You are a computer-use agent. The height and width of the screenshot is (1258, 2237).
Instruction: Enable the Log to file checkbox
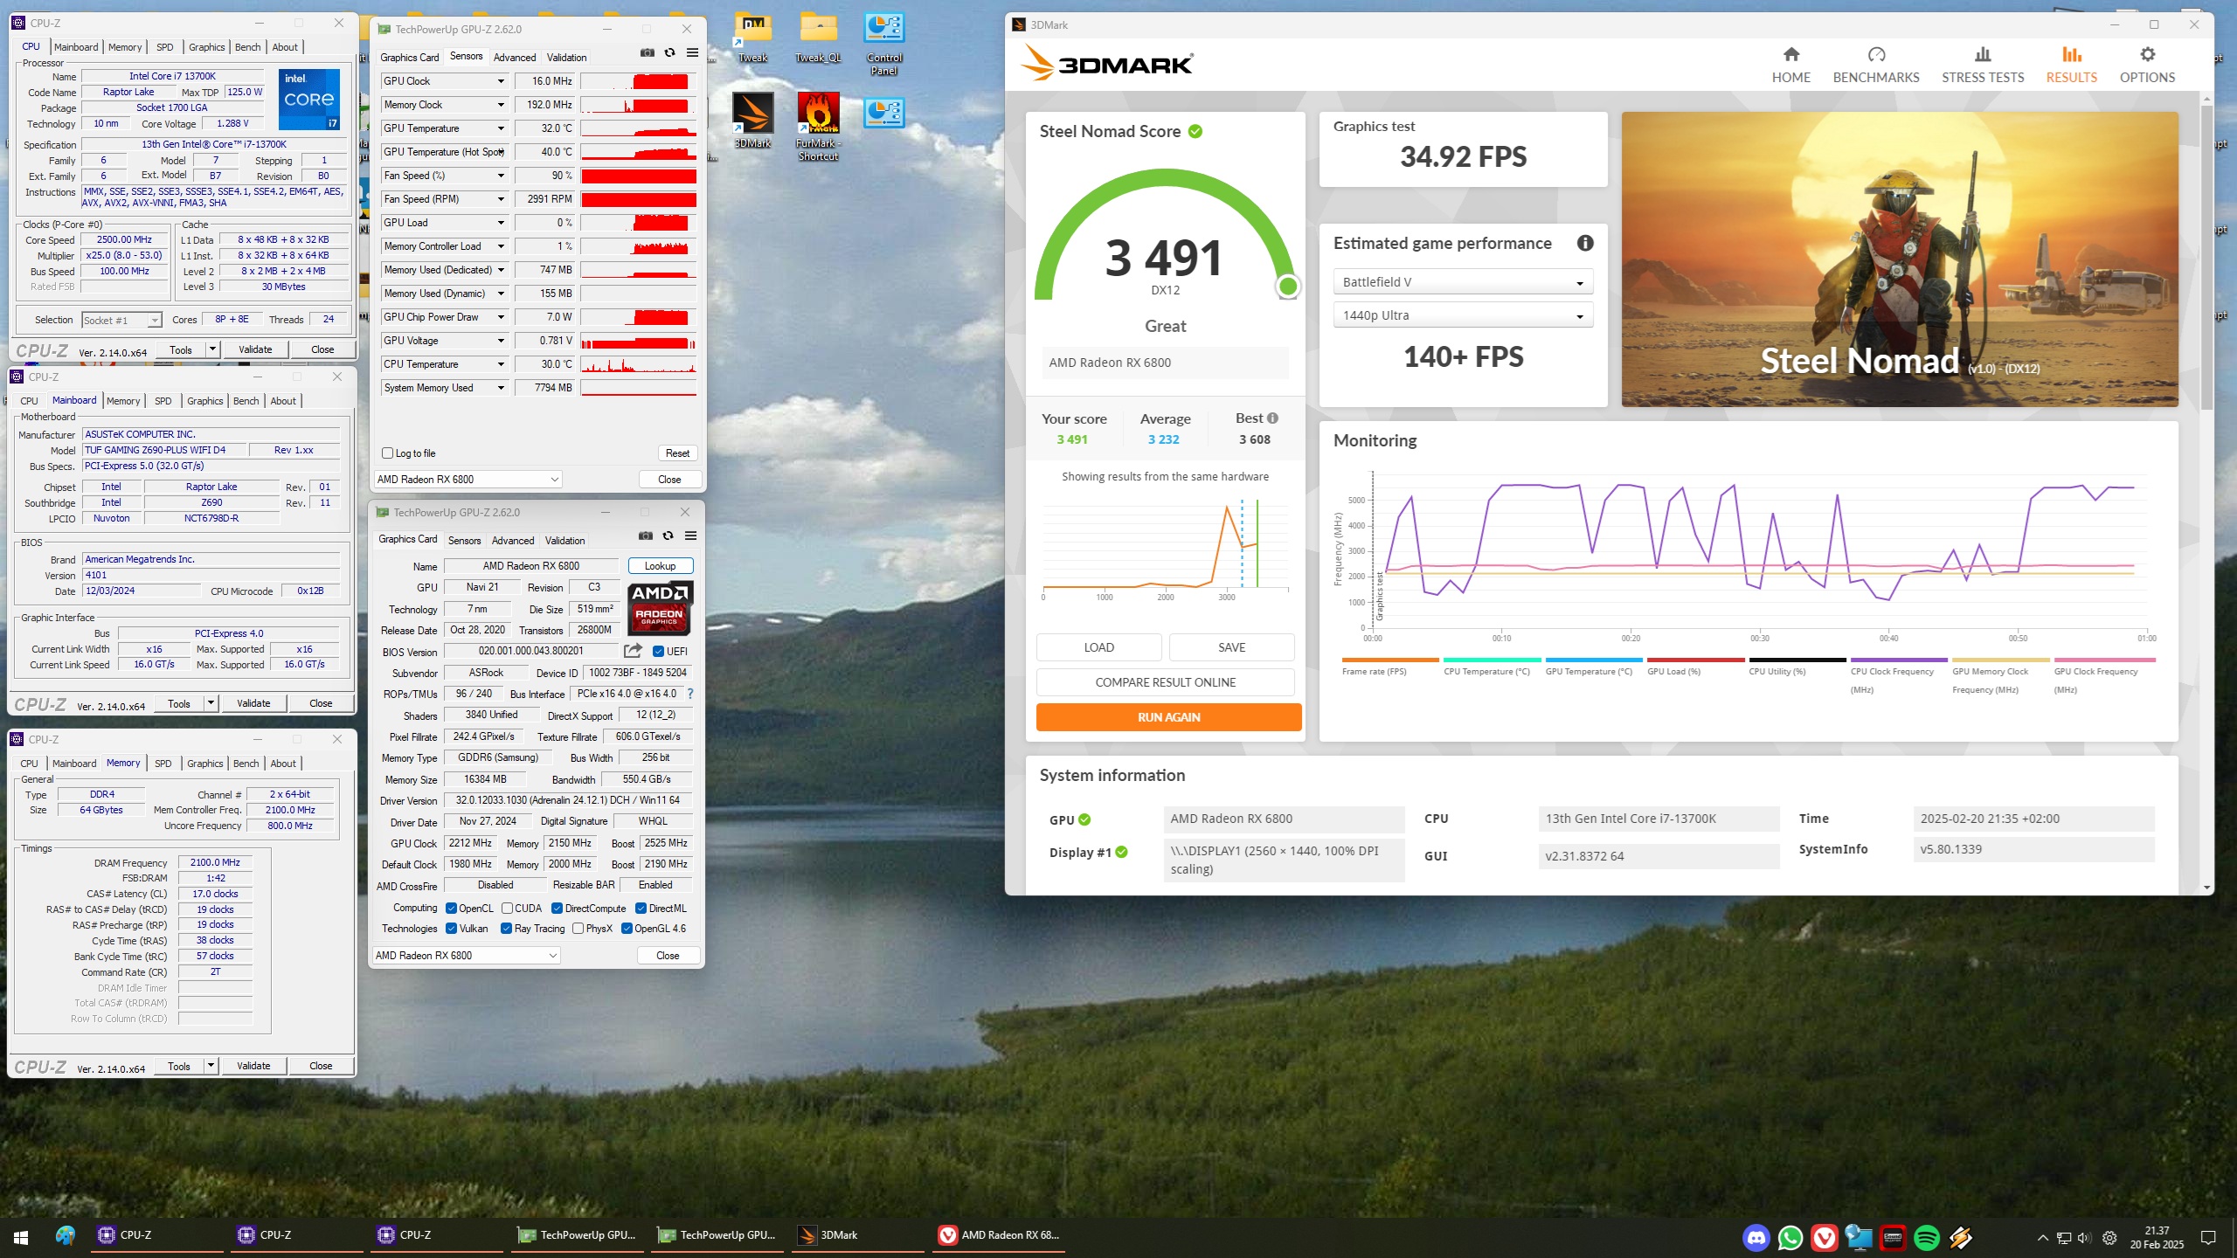[x=388, y=453]
